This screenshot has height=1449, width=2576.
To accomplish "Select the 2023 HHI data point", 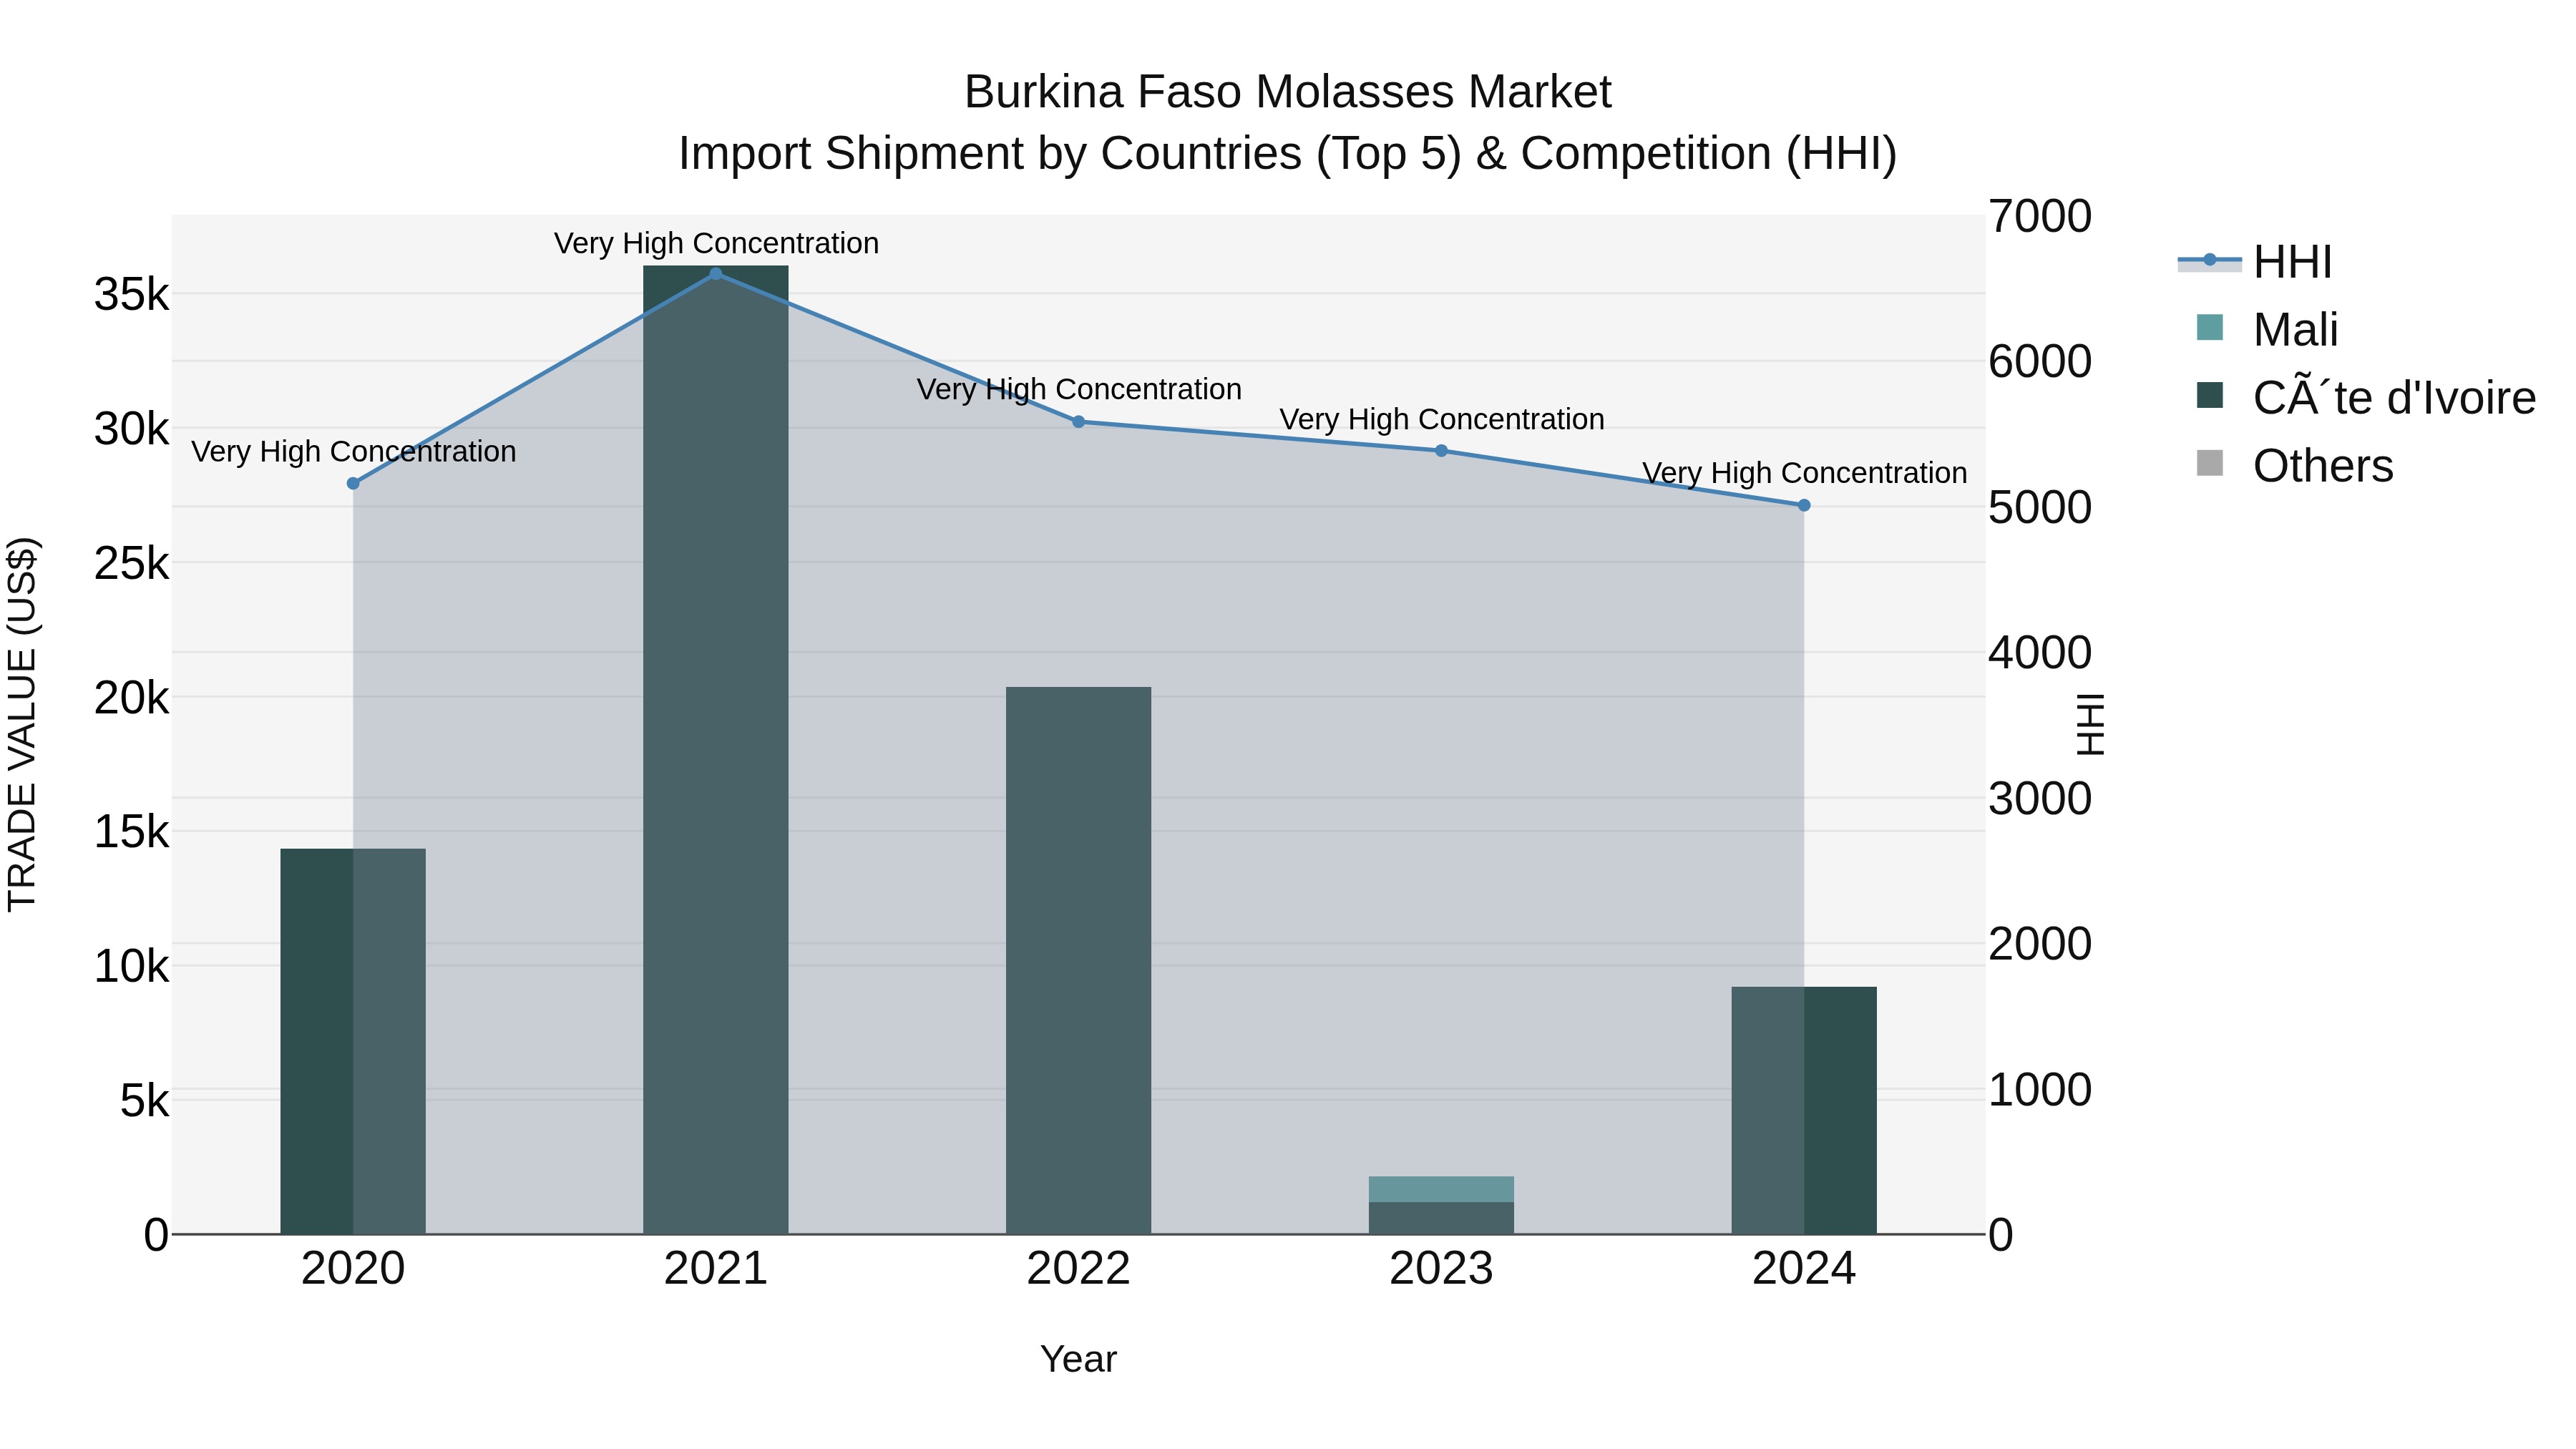I will [1441, 451].
